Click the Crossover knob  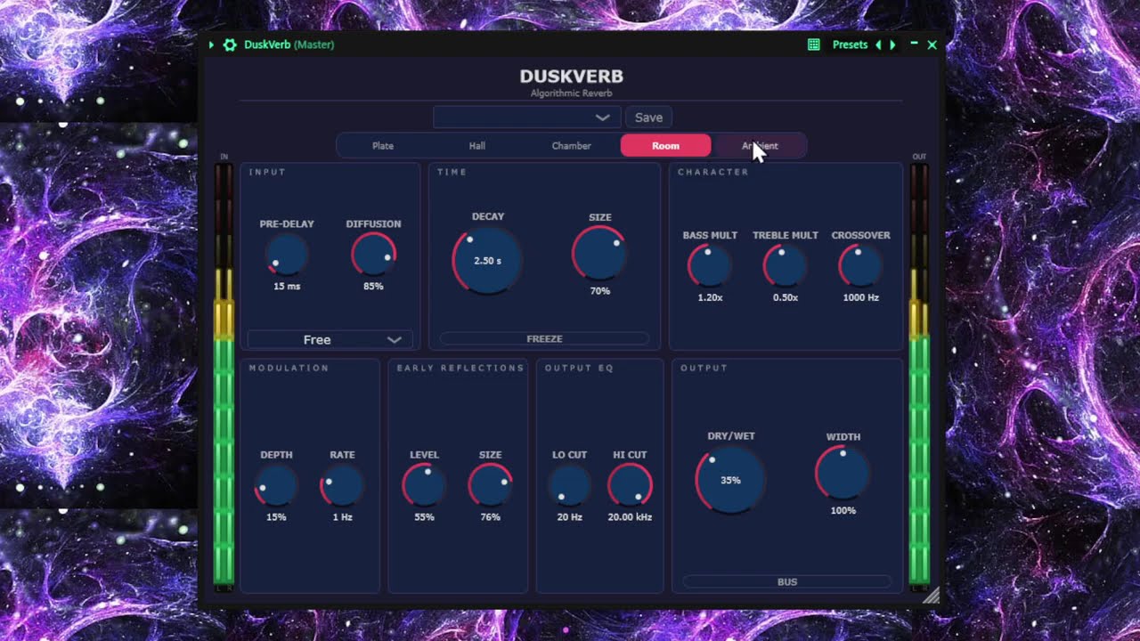[x=860, y=266]
